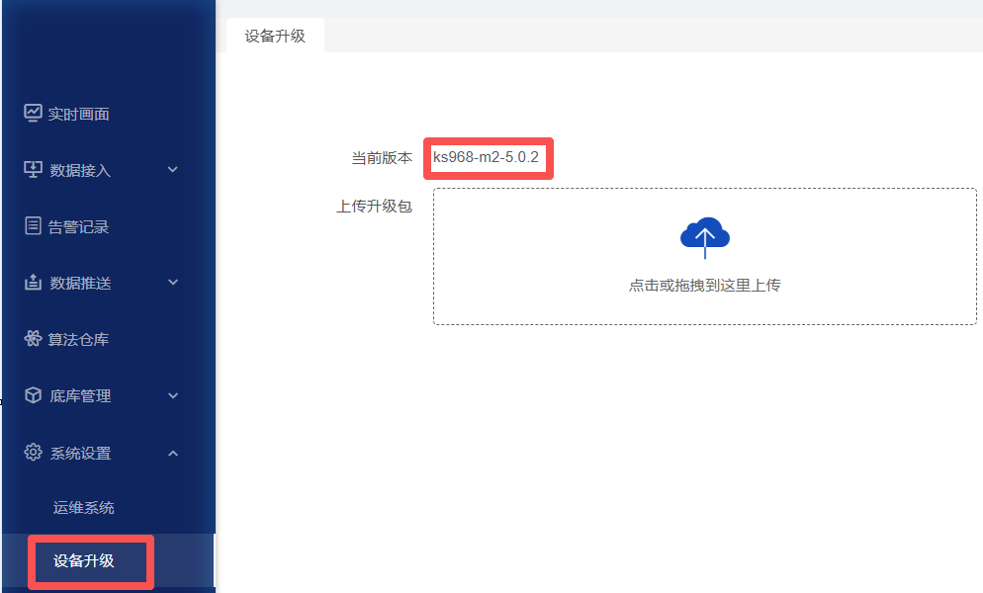Image resolution: width=983 pixels, height=593 pixels.
Task: Expand the 底库管理 submenu chevron
Action: 173,396
